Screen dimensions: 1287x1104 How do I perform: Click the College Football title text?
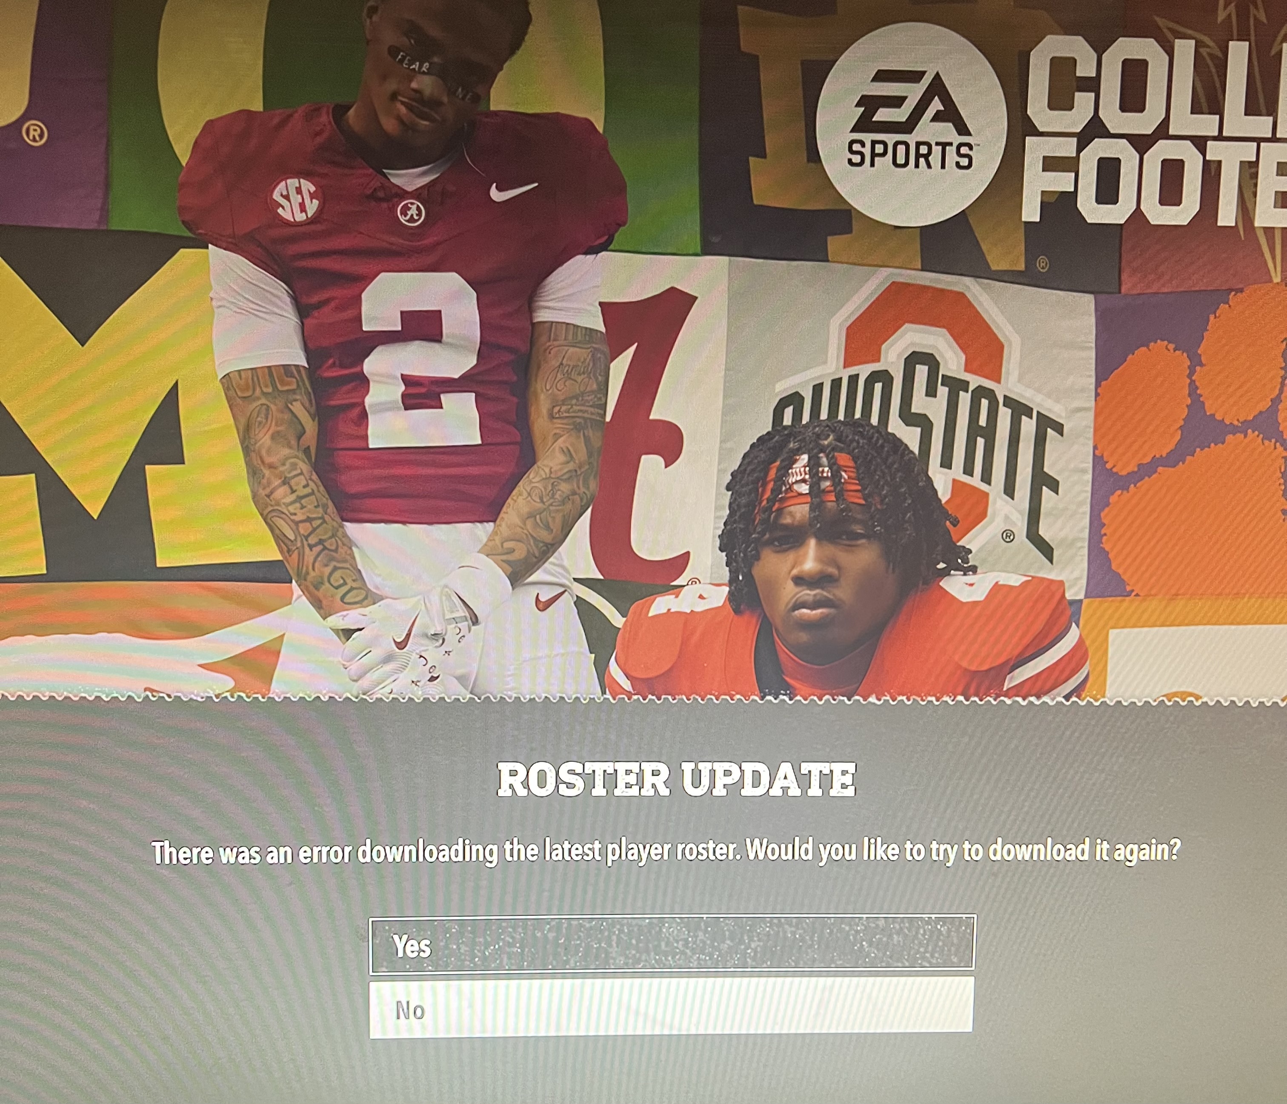pos(1155,132)
